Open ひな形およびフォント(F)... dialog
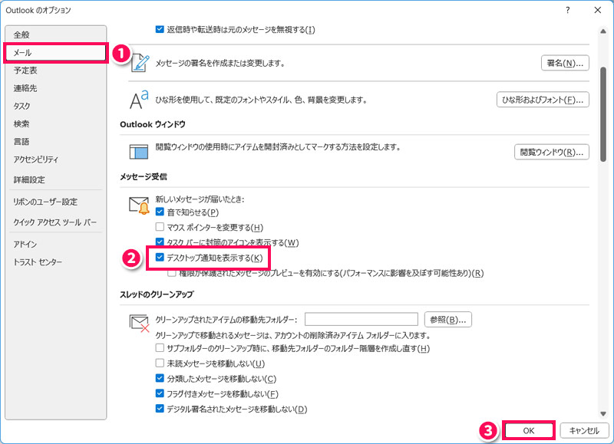614x444 pixels. coord(543,100)
